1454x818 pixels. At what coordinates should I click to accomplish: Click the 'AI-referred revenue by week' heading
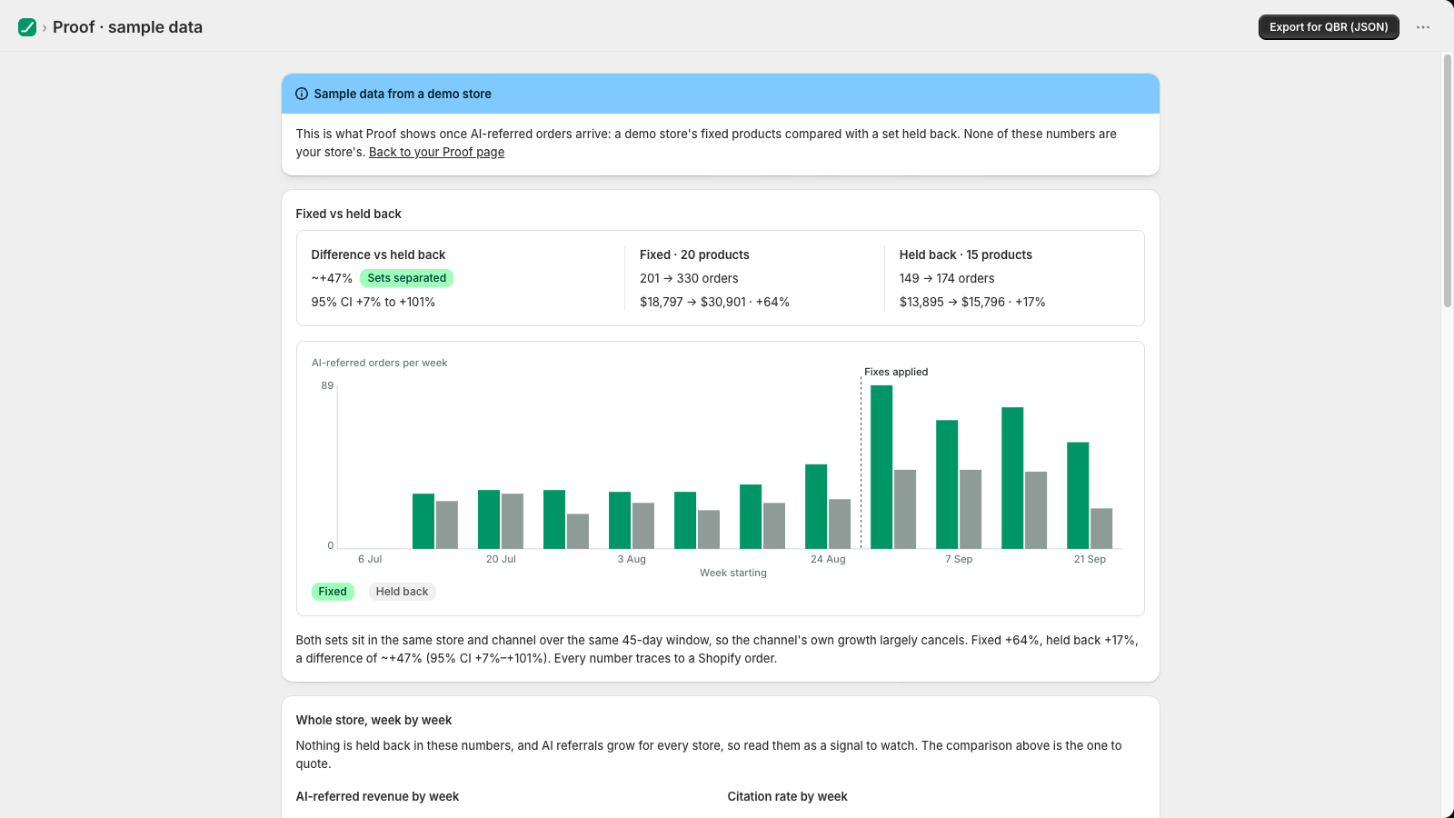pyautogui.click(x=377, y=796)
